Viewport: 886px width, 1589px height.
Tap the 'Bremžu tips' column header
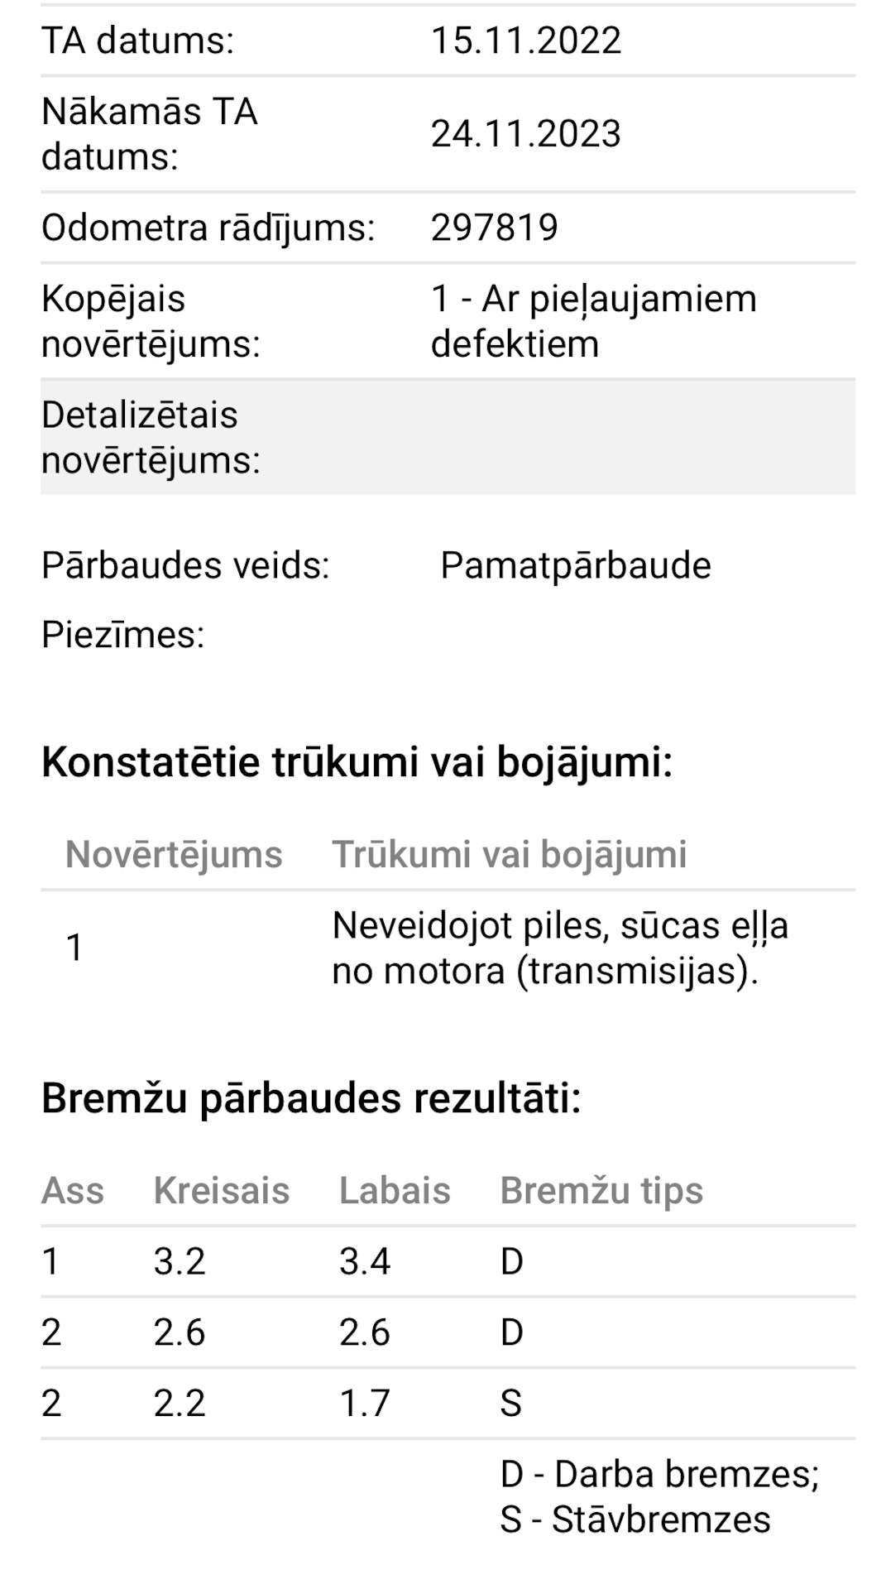pos(601,1191)
